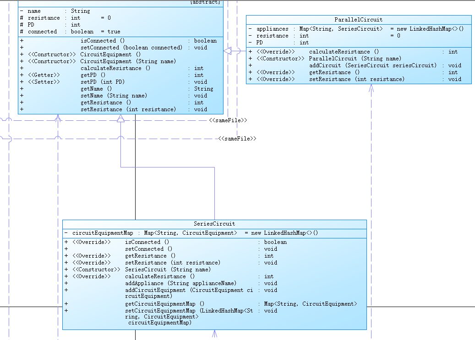The width and height of the screenshot is (475, 340).
Task: Select the SeriesCircuit class title
Action: point(214,224)
